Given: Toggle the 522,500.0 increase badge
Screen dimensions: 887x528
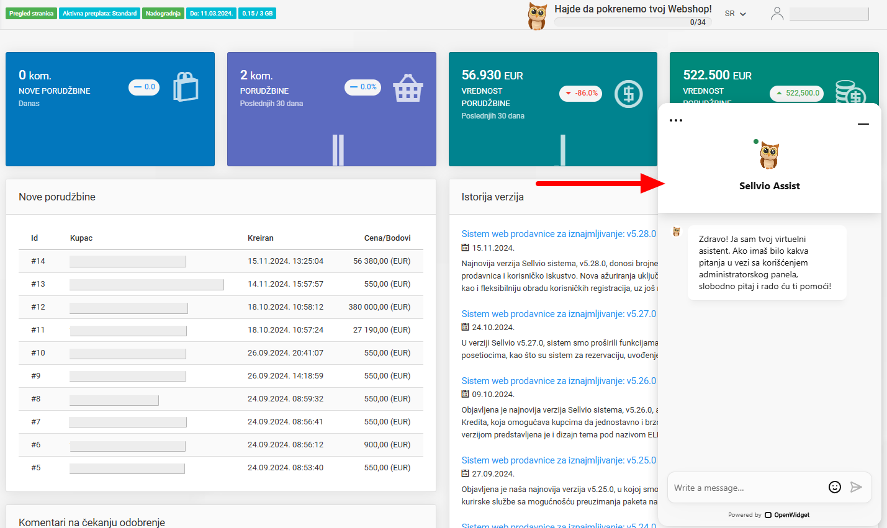Looking at the screenshot, I should tap(796, 92).
